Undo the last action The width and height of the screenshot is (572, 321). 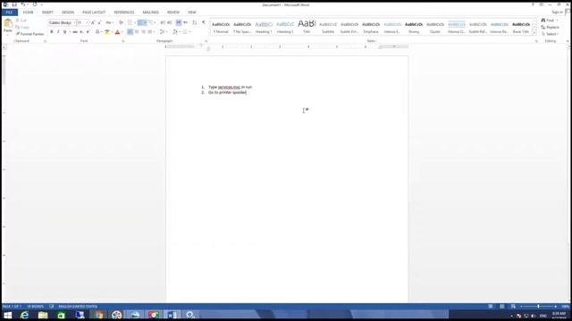point(23,4)
